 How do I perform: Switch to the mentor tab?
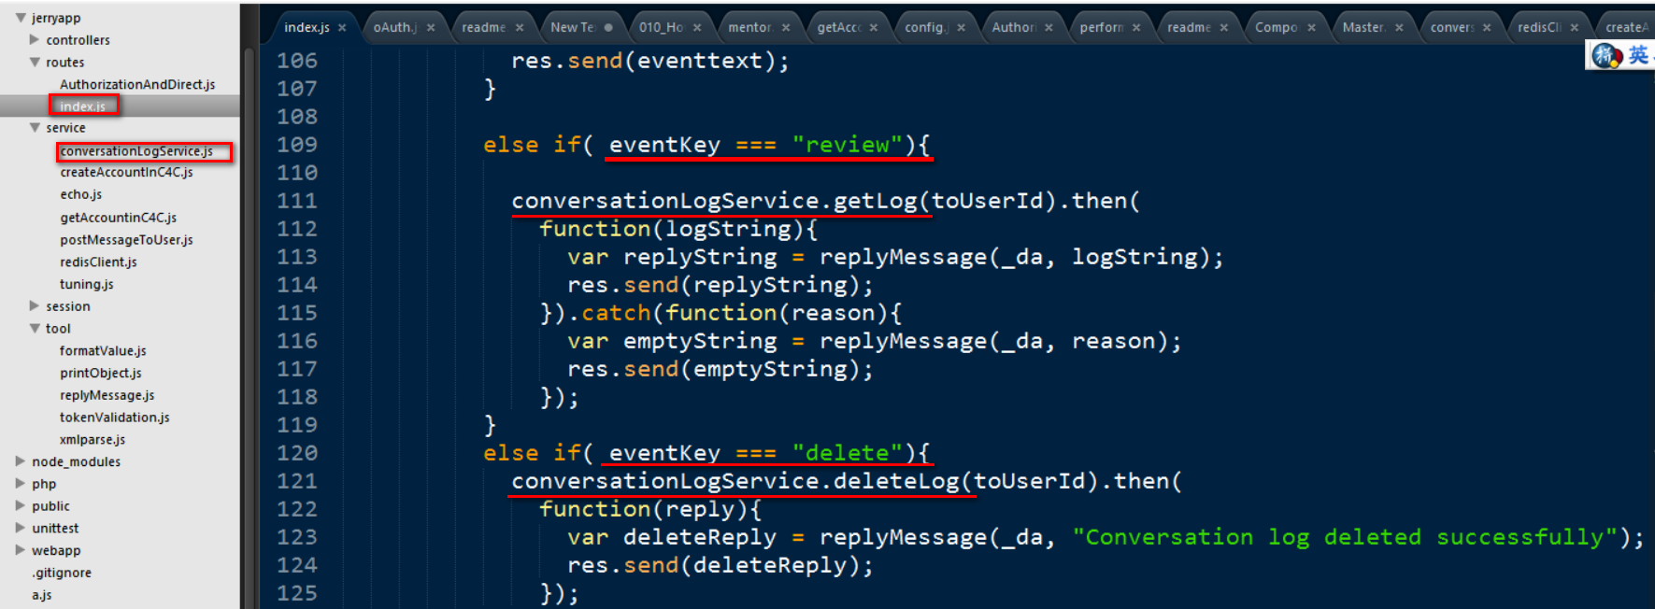tap(750, 28)
